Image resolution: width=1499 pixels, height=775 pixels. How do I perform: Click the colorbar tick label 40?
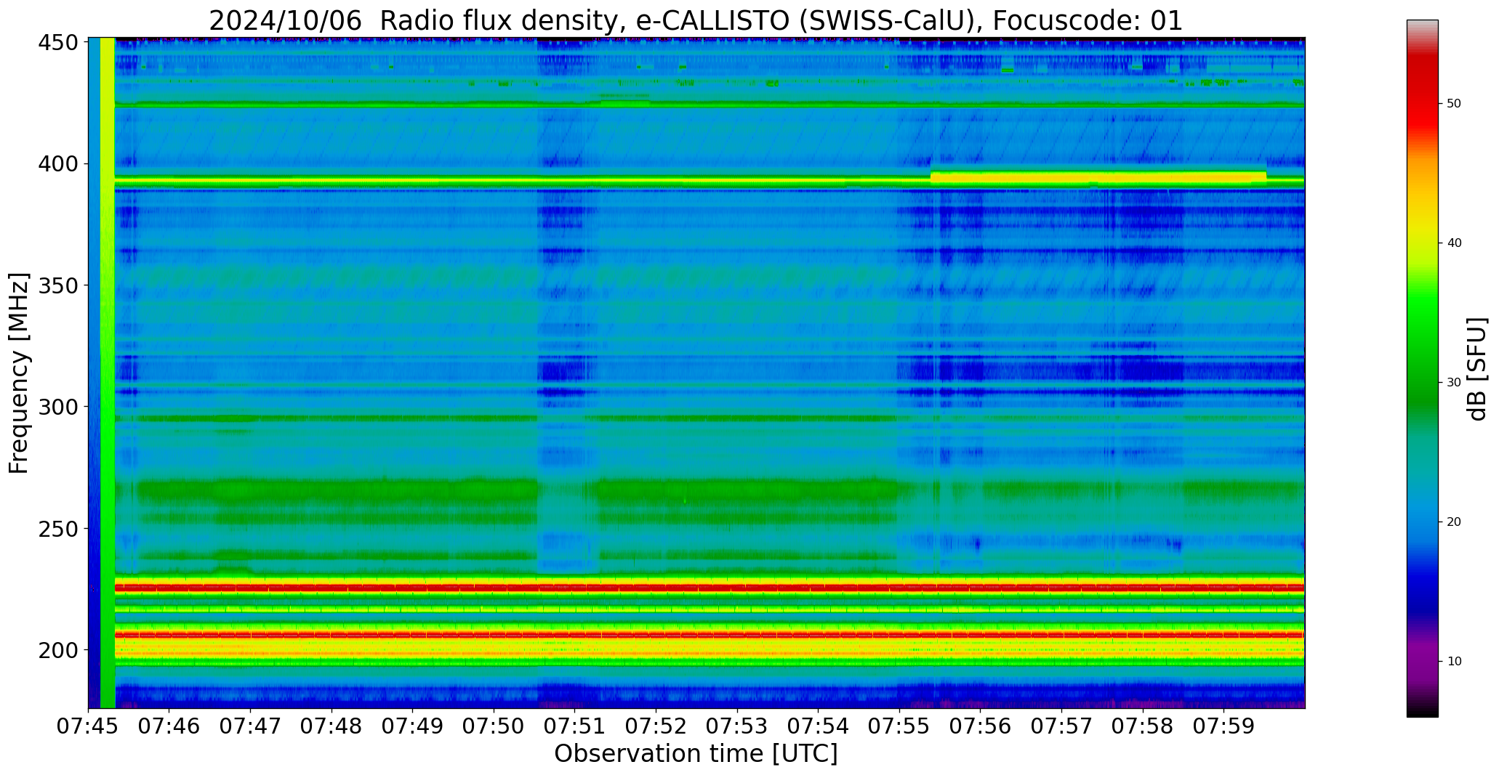pos(1454,243)
